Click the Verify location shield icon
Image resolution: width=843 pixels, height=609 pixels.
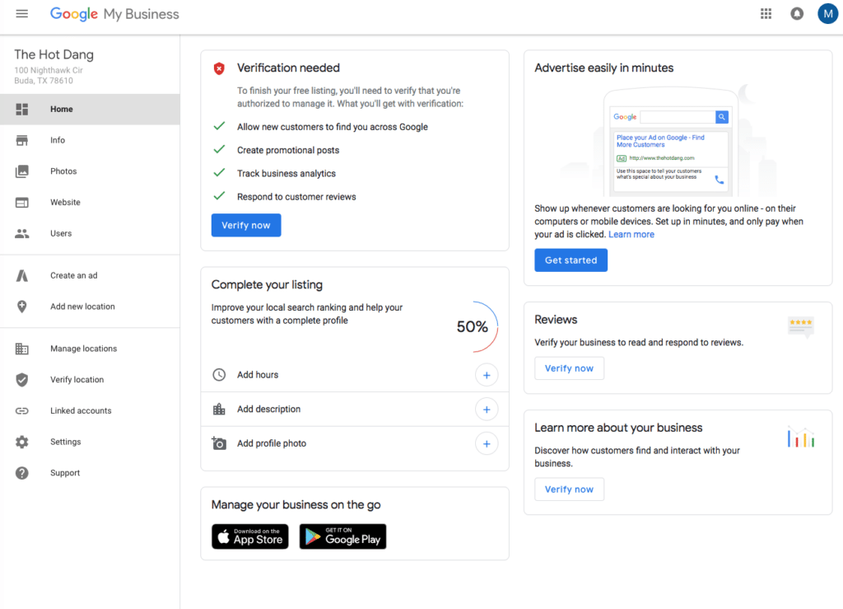click(22, 380)
